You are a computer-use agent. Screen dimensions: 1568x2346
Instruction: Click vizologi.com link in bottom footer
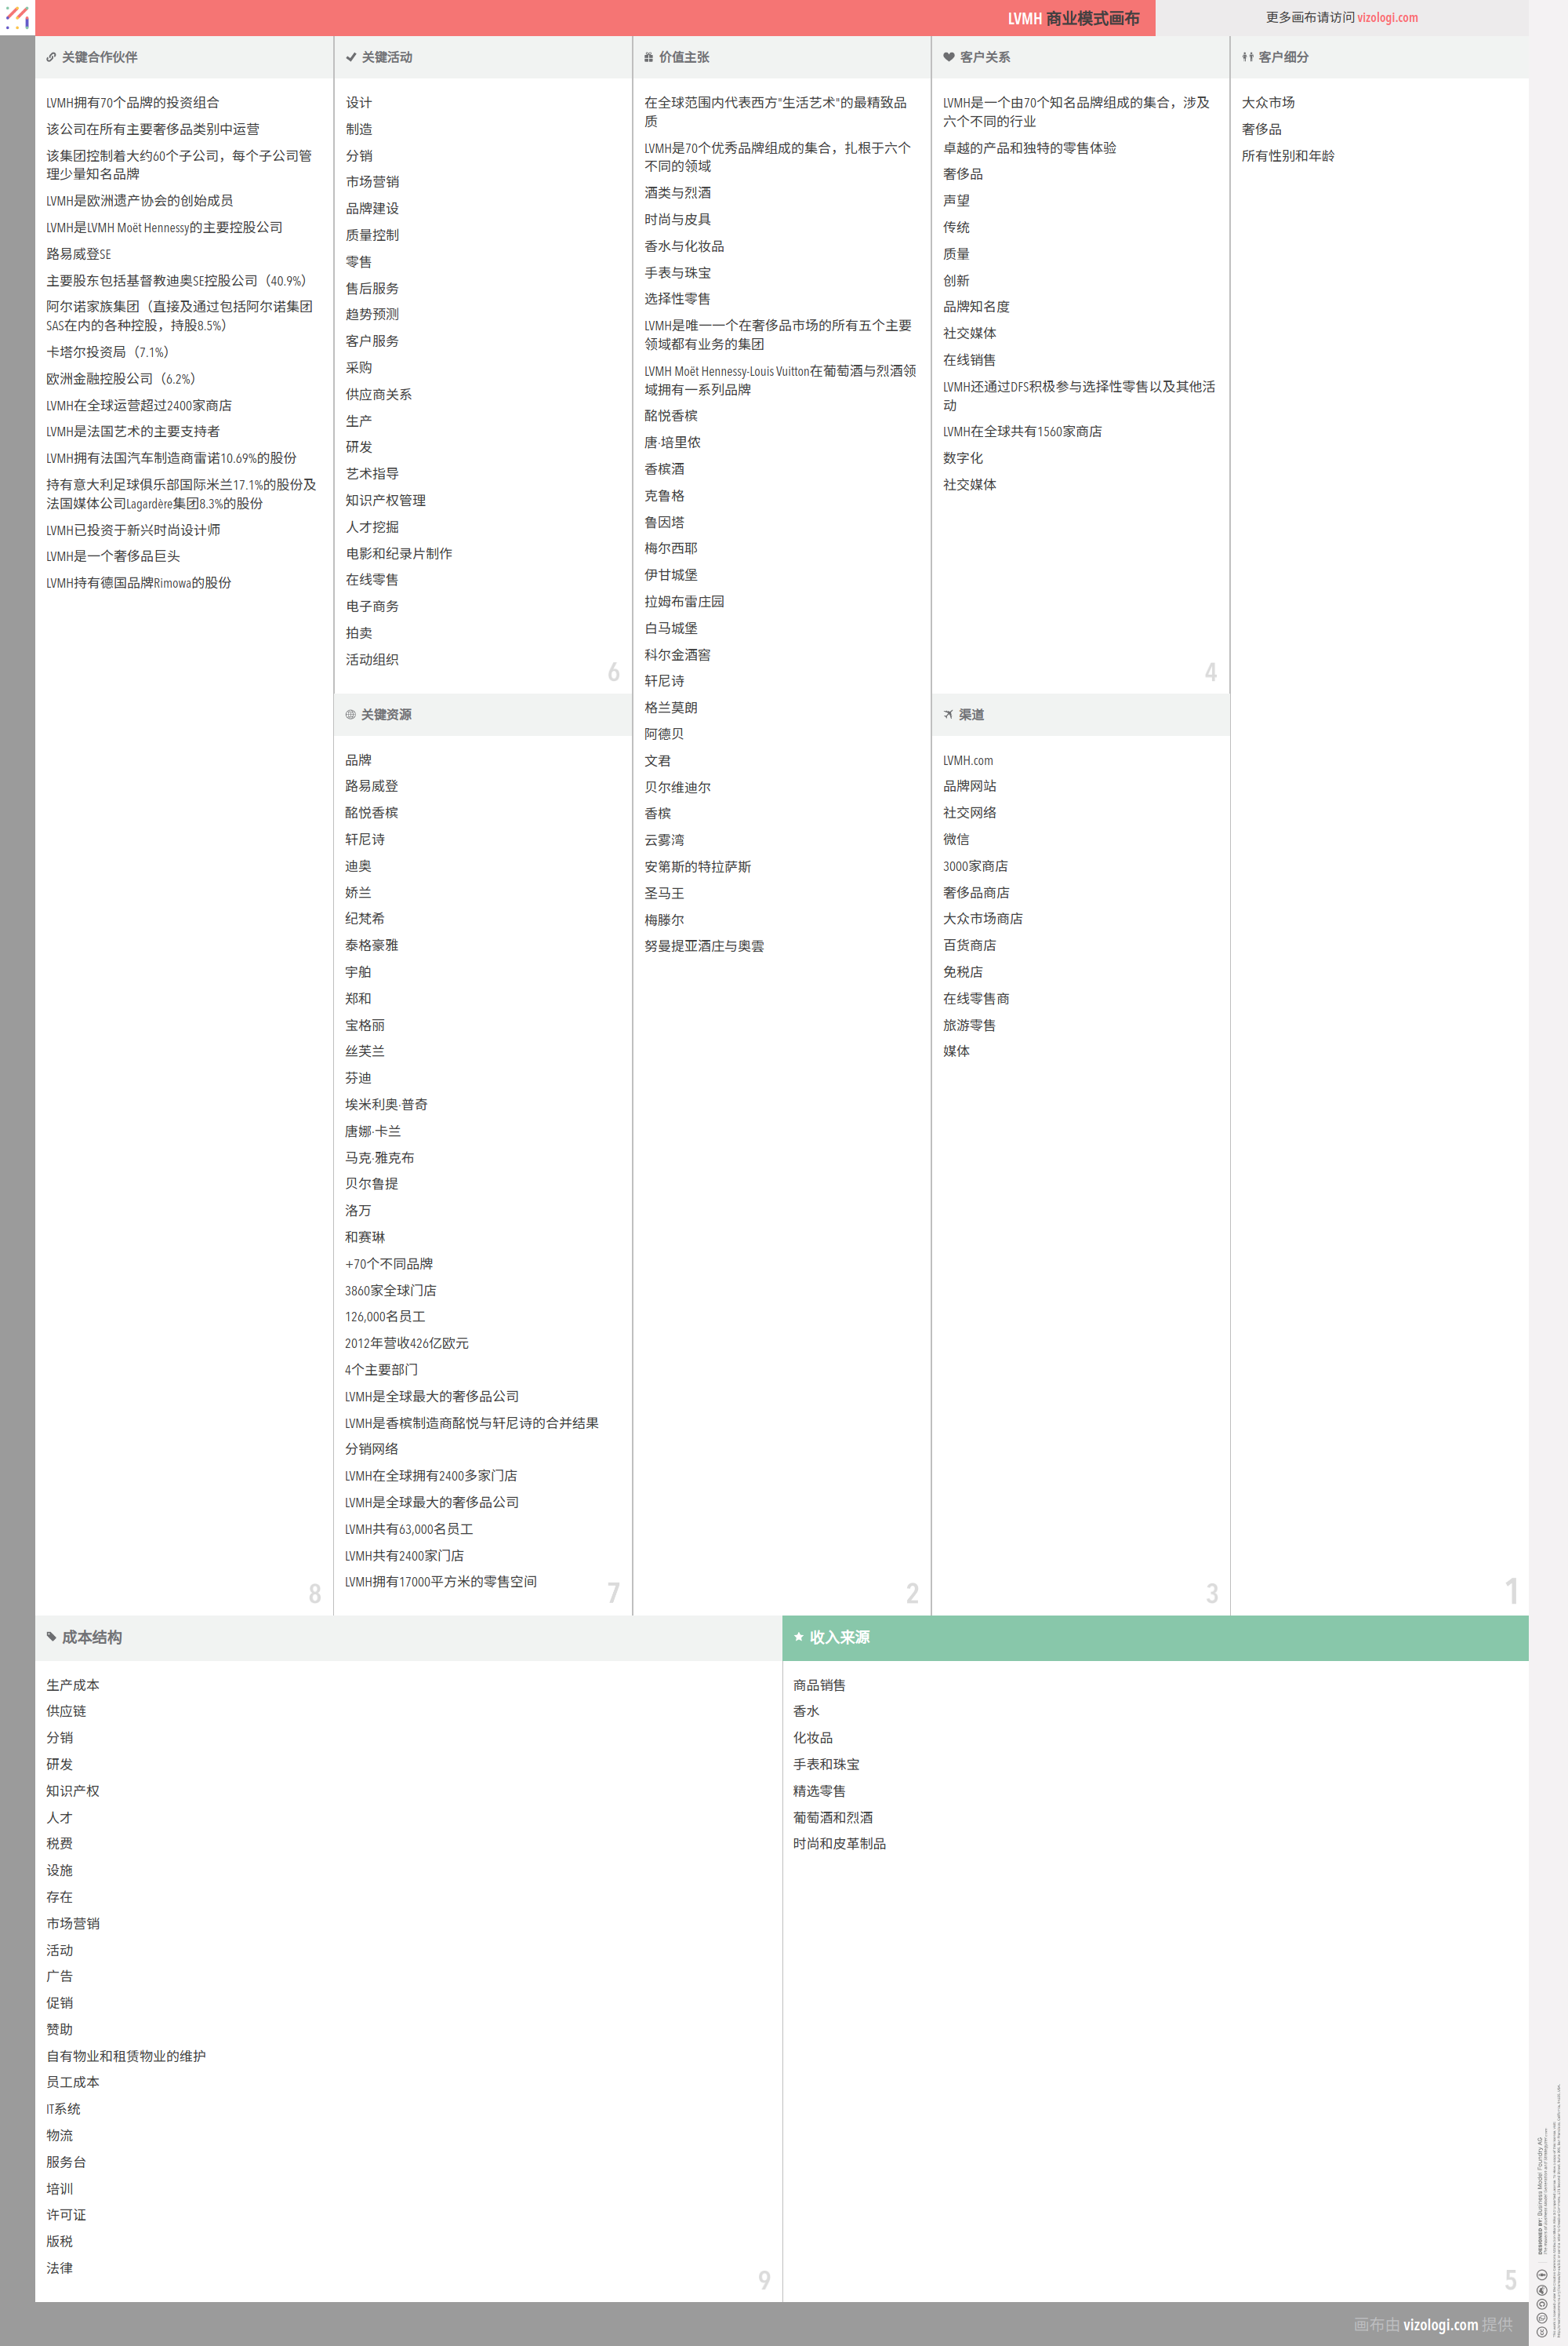click(x=1440, y=2324)
